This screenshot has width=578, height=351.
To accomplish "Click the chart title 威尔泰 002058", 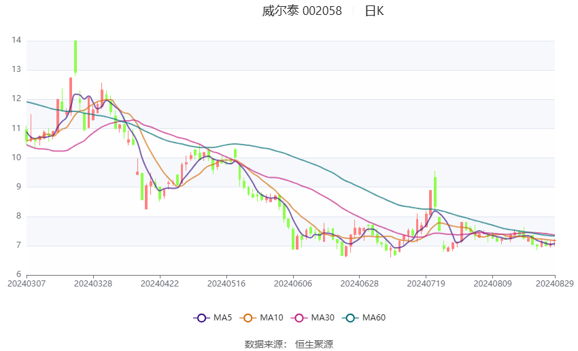I will pos(302,11).
